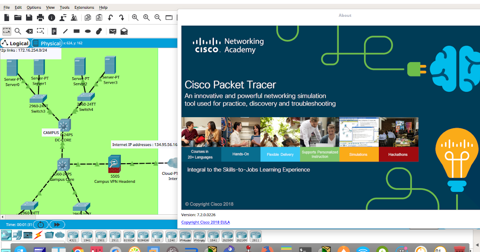Open the Network Information dialog
The image size is (480, 252).
coord(51,17)
